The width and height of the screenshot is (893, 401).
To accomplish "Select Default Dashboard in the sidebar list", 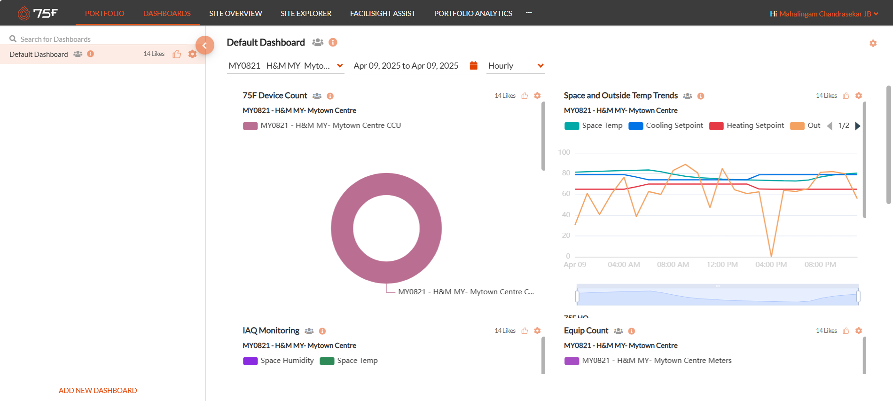I will (x=39, y=54).
